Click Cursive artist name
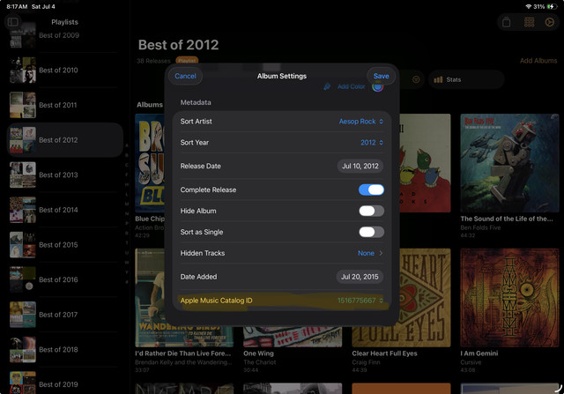This screenshot has width=564, height=394. pyautogui.click(x=471, y=362)
